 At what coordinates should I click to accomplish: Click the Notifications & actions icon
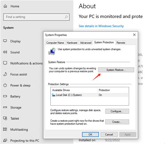[5, 63]
